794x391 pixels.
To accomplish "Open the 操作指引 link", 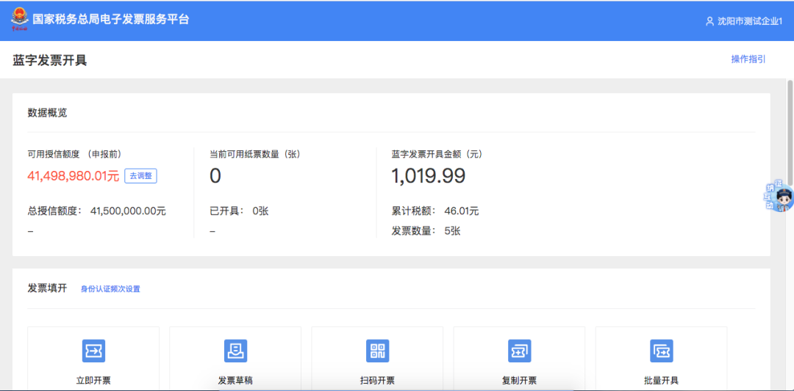I will click(748, 59).
